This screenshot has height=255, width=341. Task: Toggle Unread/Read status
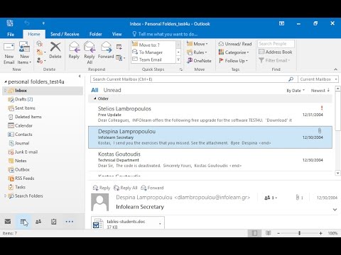pos(235,44)
